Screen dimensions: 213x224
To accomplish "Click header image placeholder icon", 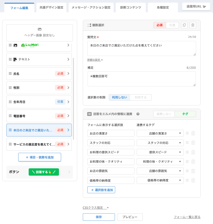I will coord(40,29).
